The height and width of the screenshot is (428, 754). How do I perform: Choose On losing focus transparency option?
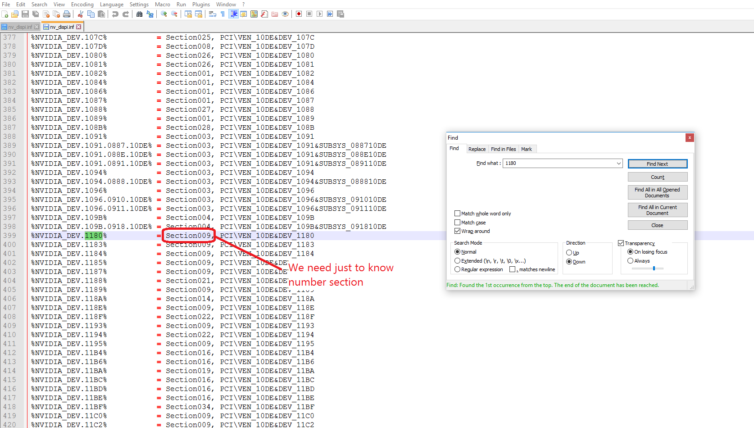pos(630,252)
